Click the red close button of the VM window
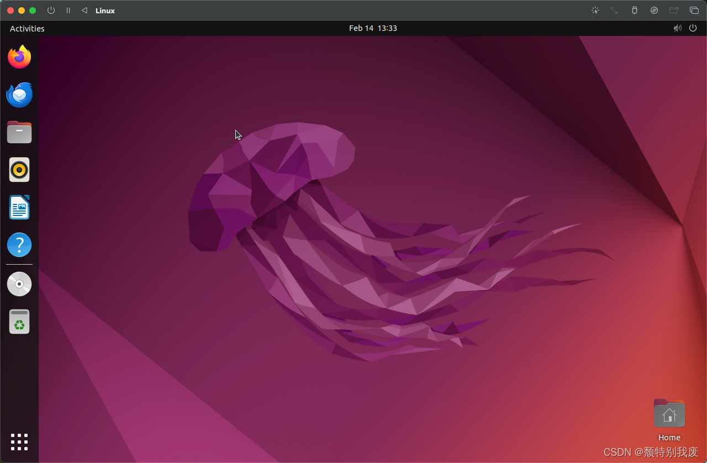This screenshot has width=707, height=463. 10,10
